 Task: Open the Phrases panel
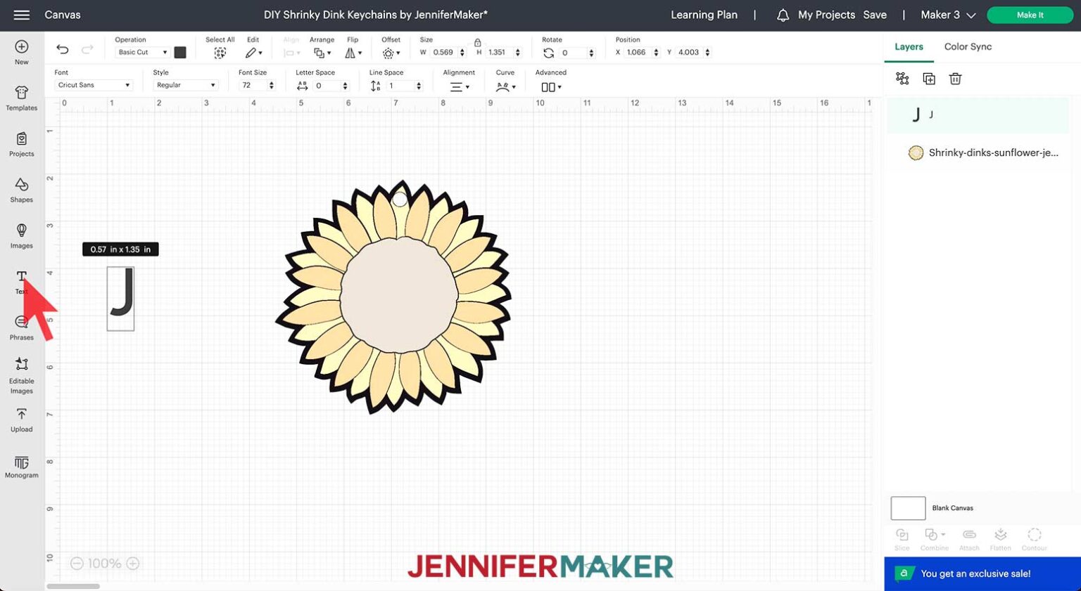coord(22,327)
